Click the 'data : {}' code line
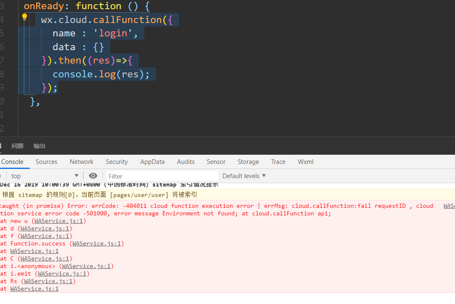455x304 pixels. click(78, 47)
